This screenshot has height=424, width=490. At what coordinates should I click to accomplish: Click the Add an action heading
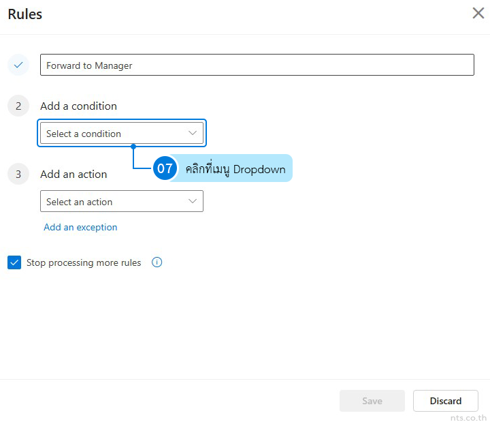pyautogui.click(x=73, y=175)
